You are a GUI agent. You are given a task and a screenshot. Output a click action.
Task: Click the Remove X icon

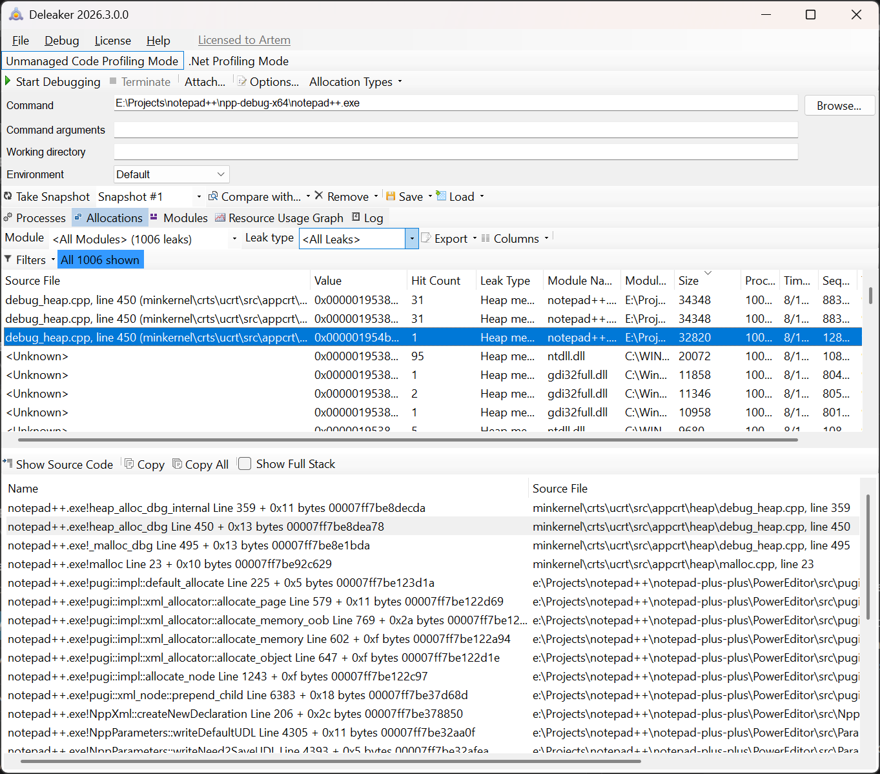point(318,195)
